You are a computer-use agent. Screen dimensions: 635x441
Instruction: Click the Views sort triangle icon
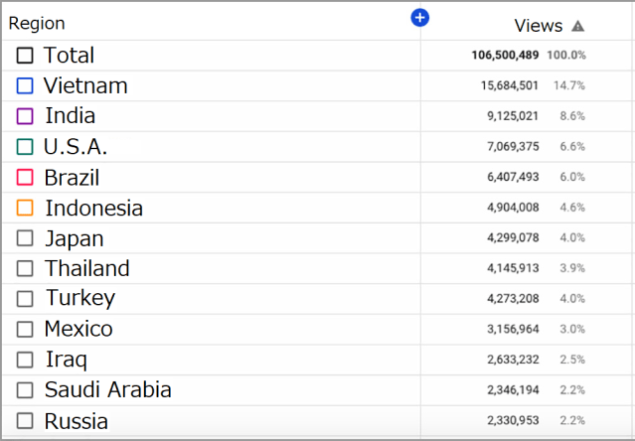pos(578,27)
